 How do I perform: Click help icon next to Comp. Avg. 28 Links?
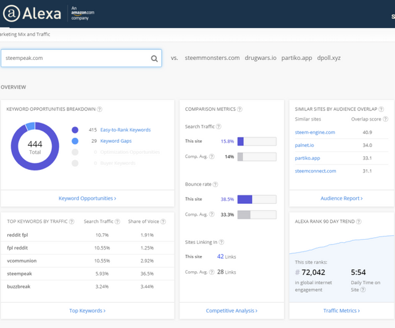click(212, 272)
